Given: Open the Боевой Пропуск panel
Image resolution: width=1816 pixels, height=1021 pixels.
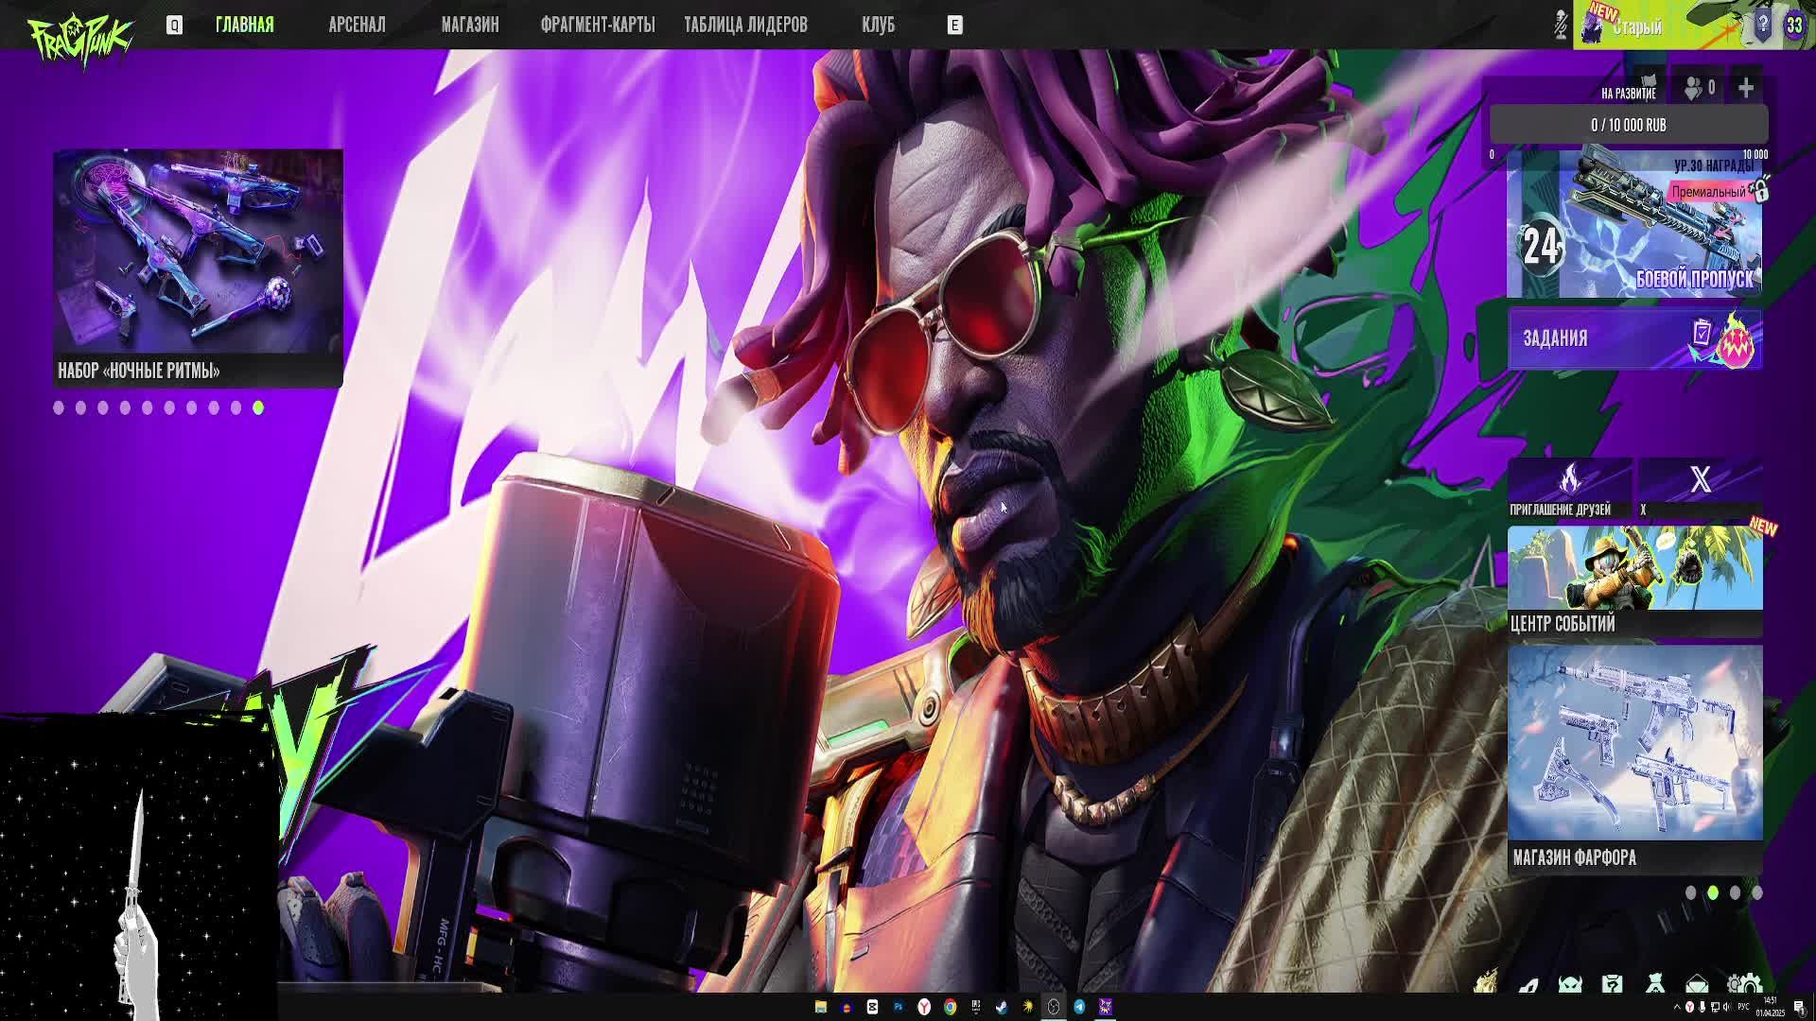Looking at the screenshot, I should 1633,227.
